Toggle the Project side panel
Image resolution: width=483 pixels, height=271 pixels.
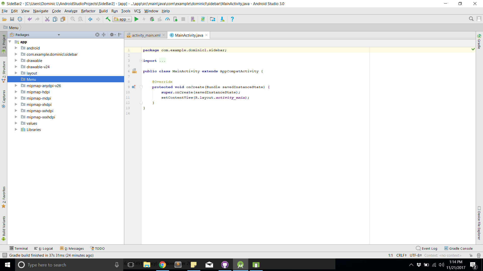pos(4,44)
